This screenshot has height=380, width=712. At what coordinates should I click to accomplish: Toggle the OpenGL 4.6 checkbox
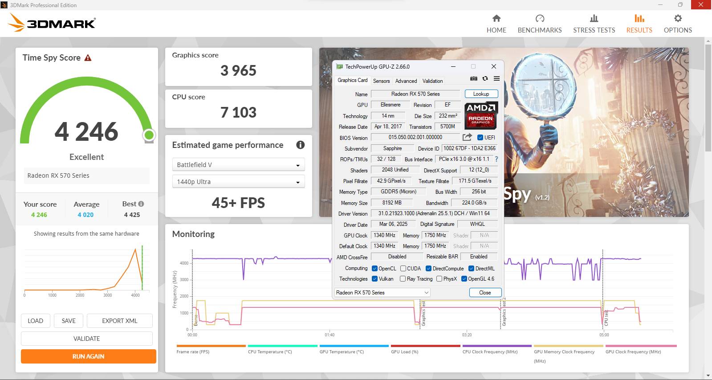(x=464, y=279)
